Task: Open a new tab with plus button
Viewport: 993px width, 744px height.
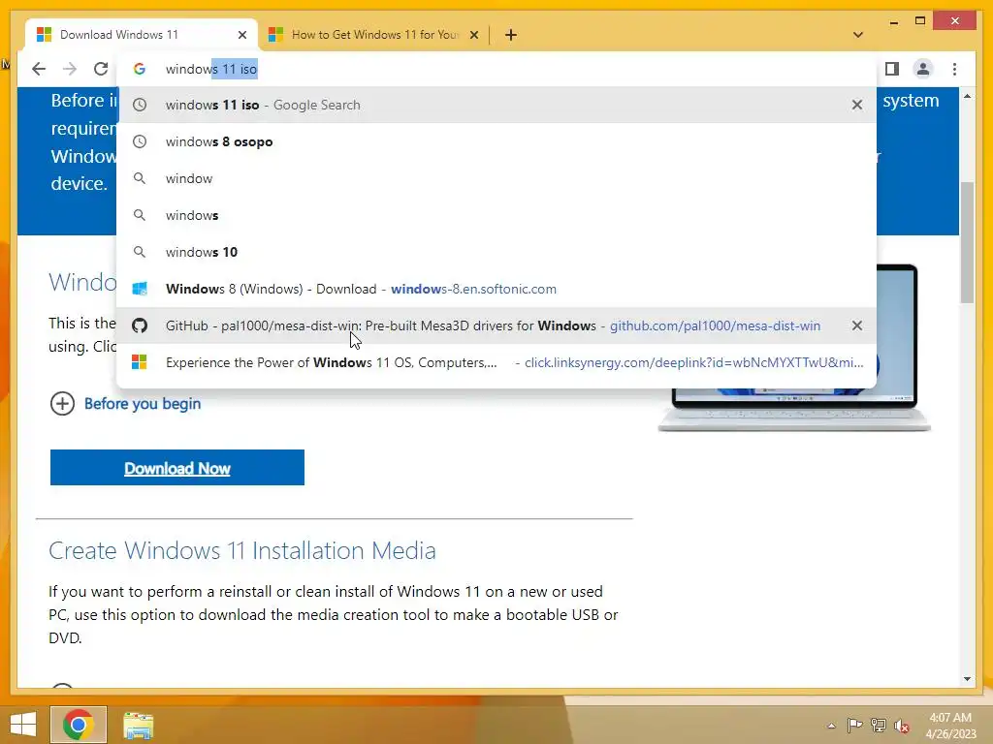Action: pos(510,35)
